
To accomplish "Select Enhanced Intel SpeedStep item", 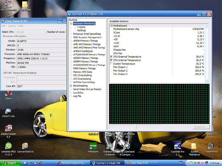I will 87,34.
